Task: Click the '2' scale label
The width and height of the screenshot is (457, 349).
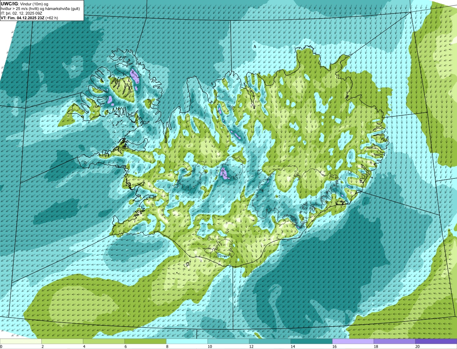Action: pyautogui.click(x=42, y=347)
